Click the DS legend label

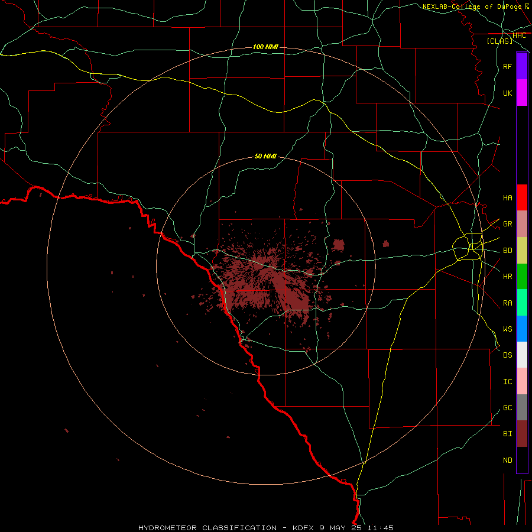(x=507, y=355)
